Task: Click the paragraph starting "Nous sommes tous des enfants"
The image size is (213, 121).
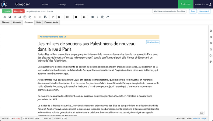Action: (98, 85)
